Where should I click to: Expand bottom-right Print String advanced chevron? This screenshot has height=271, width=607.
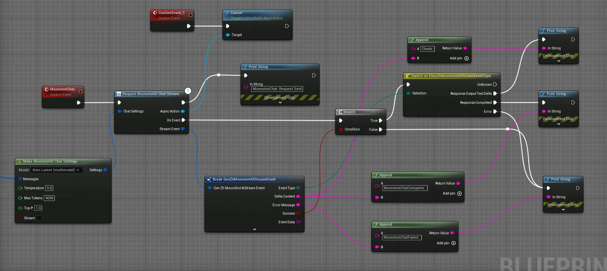tap(564, 210)
